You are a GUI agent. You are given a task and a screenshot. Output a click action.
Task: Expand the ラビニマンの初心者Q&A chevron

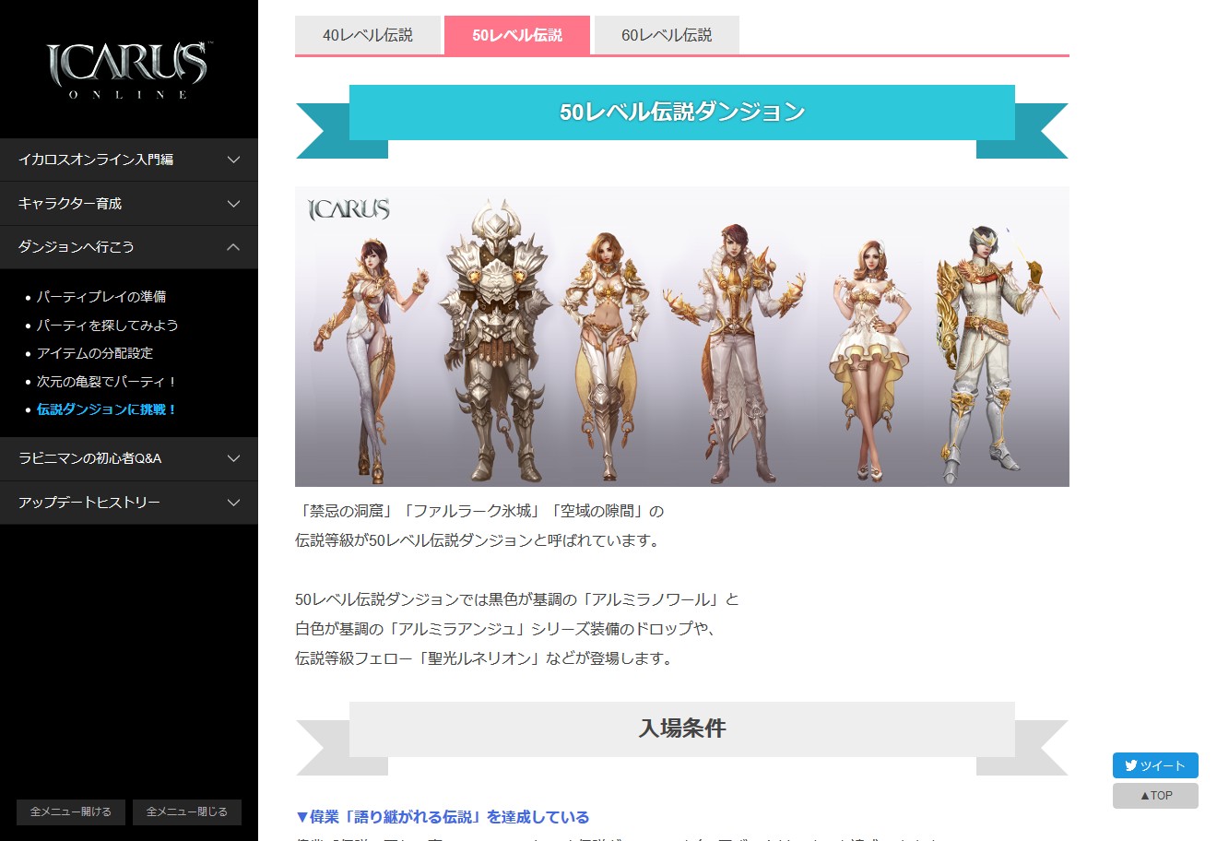pos(233,458)
